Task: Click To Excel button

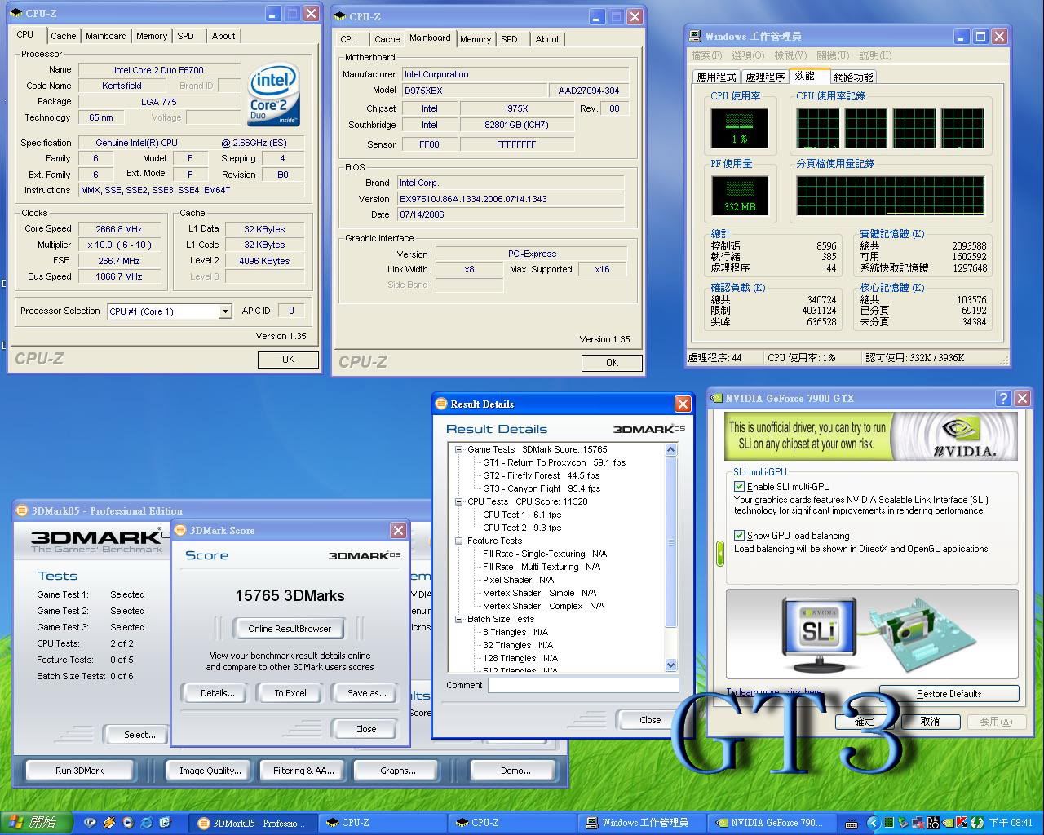Action: [290, 693]
